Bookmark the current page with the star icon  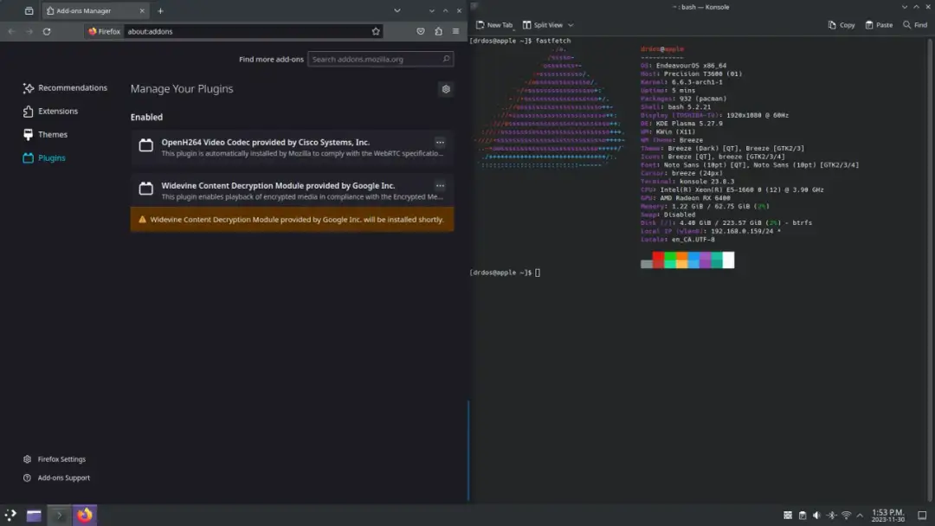(375, 31)
